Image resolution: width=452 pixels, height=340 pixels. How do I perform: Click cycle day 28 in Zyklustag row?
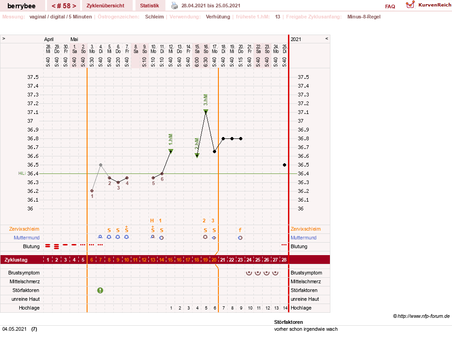coord(284,260)
